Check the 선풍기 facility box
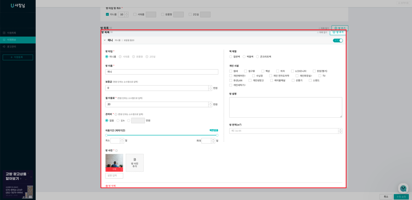Image resolution: width=412 pixels, height=200 pixels. click(x=293, y=80)
